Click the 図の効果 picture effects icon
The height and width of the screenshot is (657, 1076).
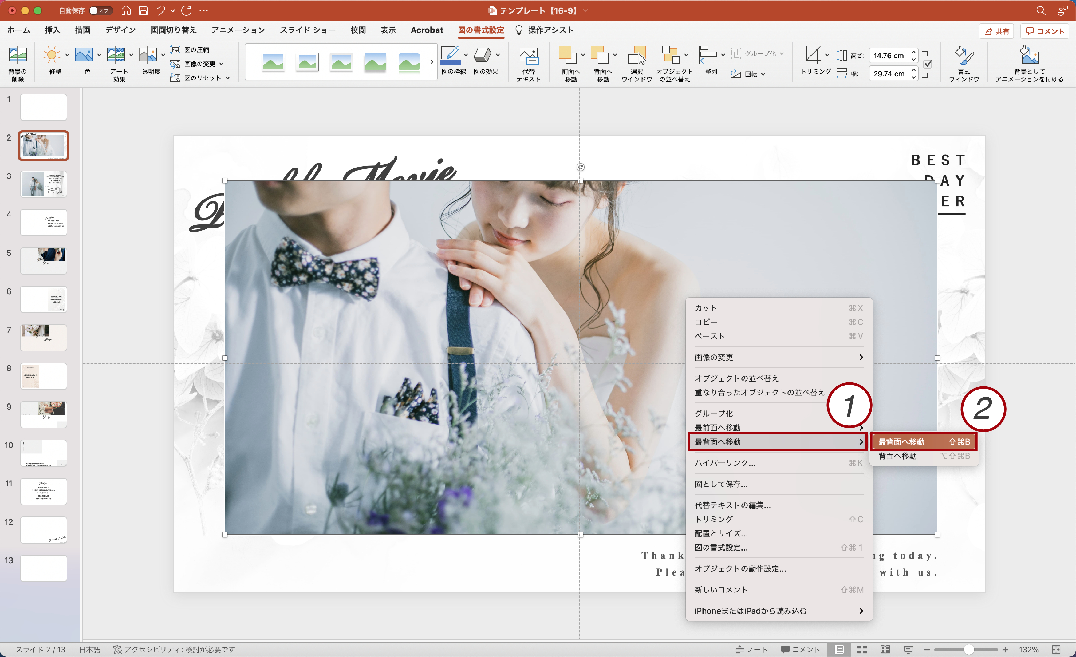click(483, 55)
